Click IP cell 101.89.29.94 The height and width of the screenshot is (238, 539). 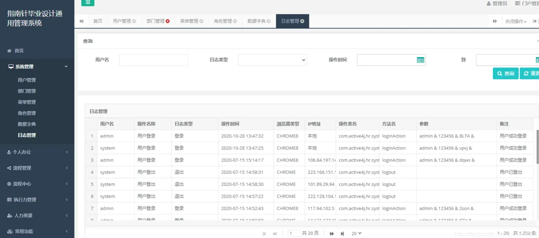click(x=320, y=184)
